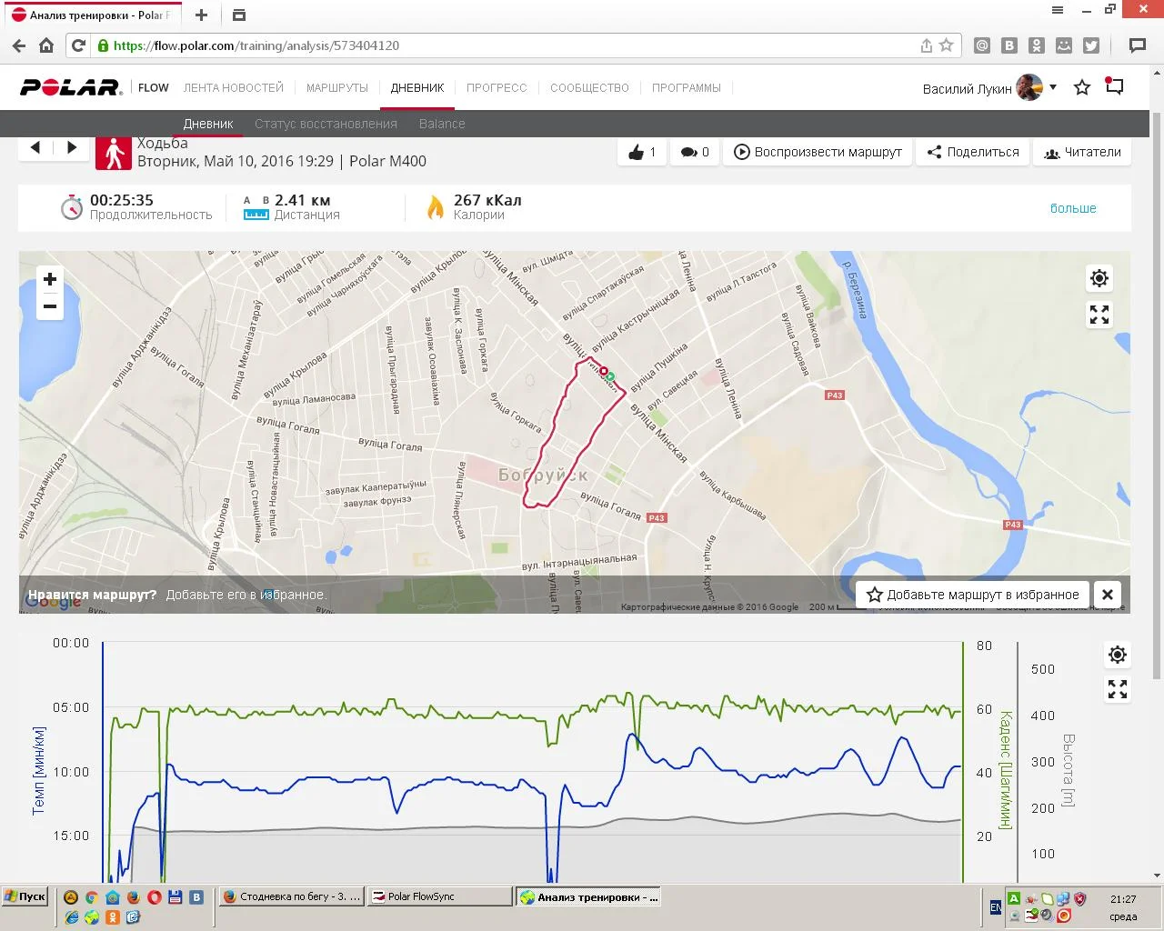Open СООБЩЕСТВО menu
Viewport: 1164px width, 931px height.
[589, 88]
